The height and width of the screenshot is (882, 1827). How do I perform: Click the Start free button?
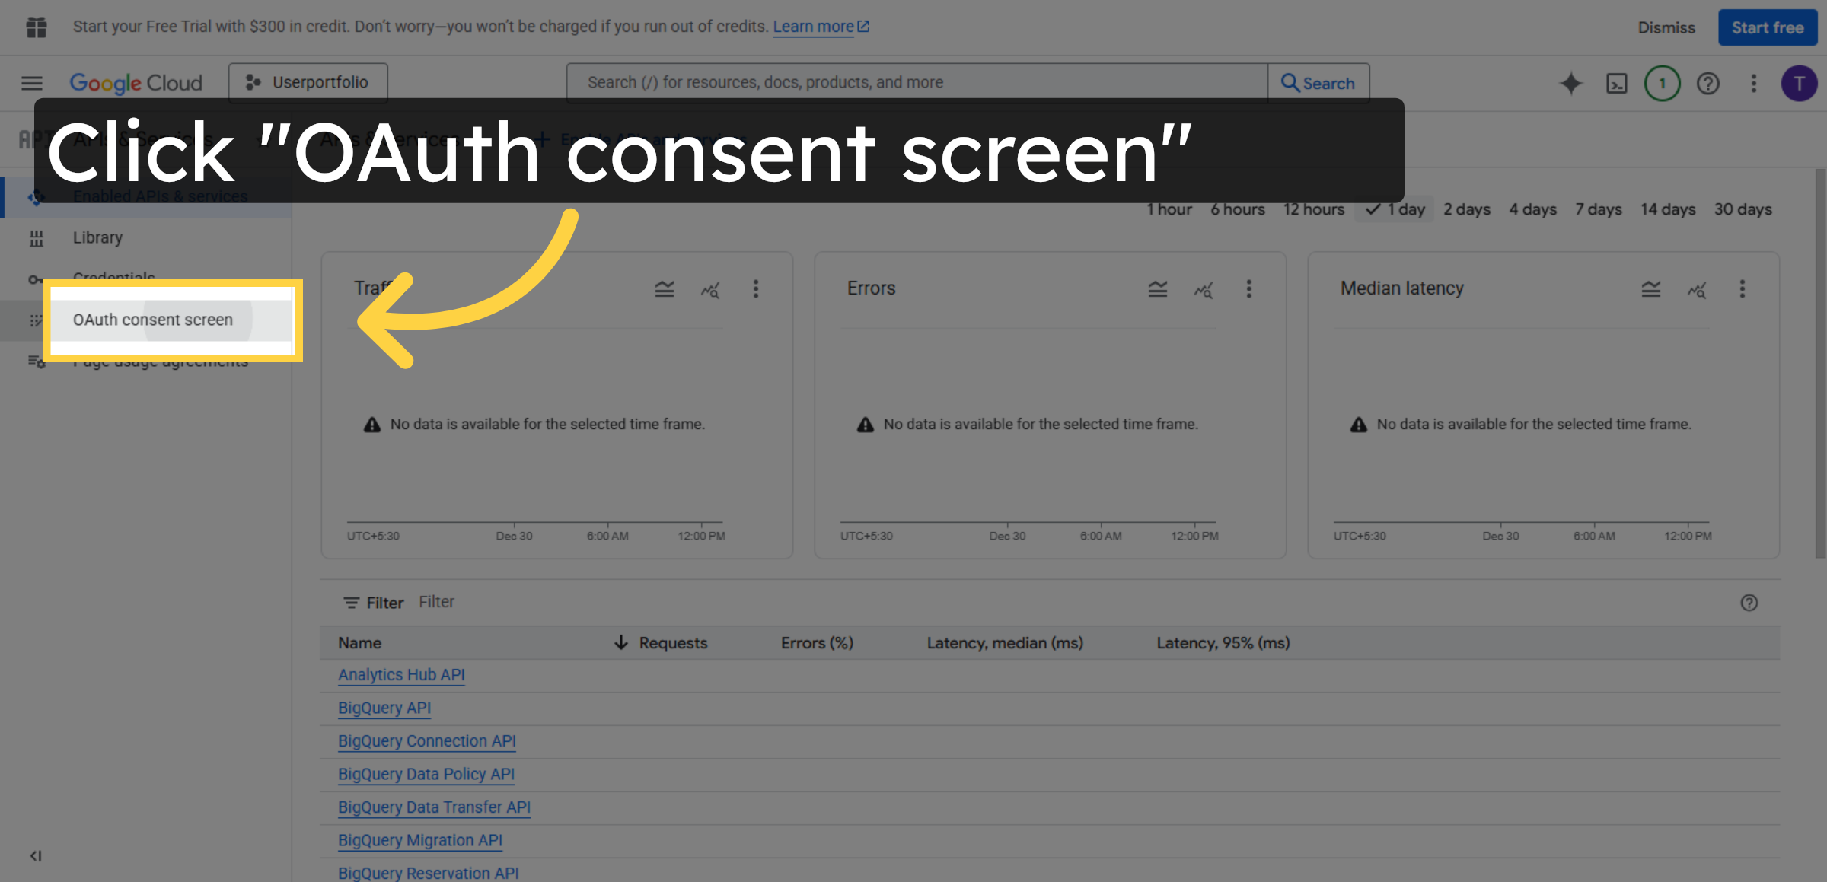(x=1767, y=27)
